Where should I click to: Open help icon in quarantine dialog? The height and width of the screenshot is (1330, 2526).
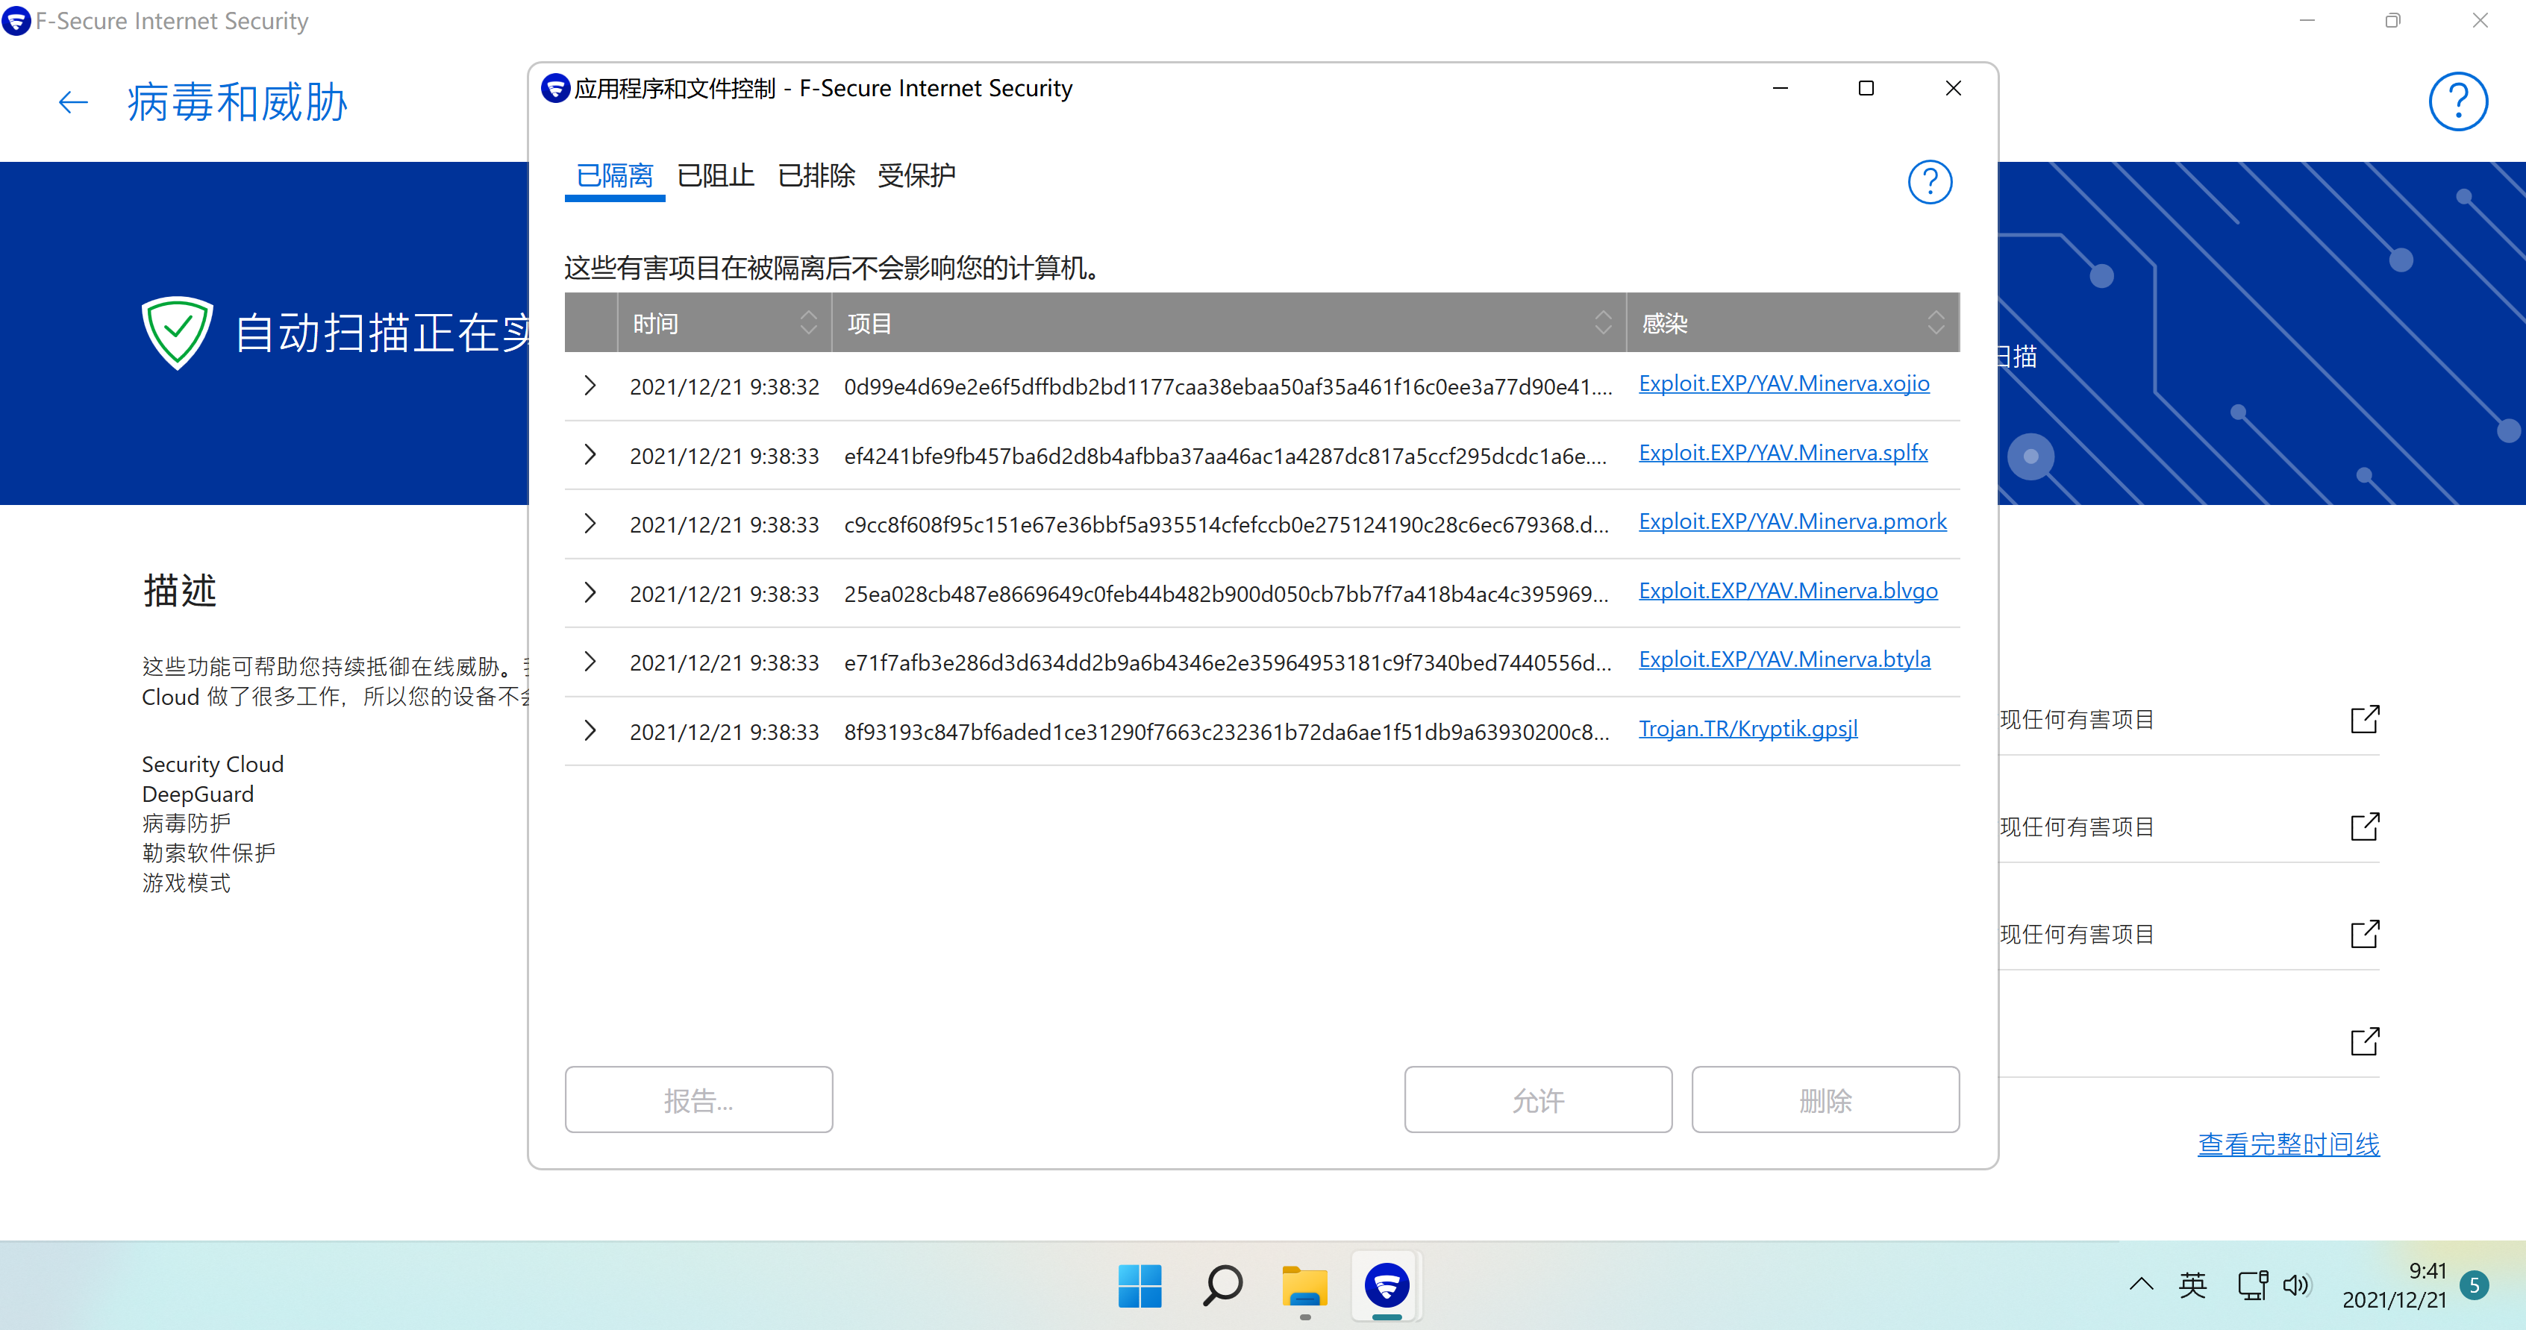(1929, 182)
